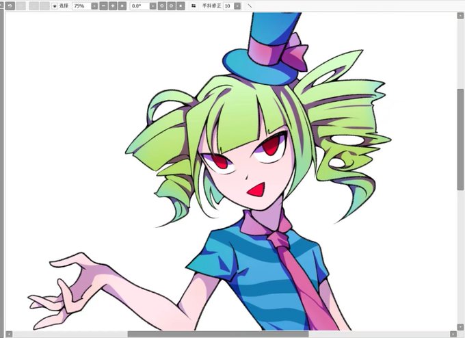Click the horizontal scrollbar thumb
This screenshot has width=465, height=338.
tap(218, 334)
